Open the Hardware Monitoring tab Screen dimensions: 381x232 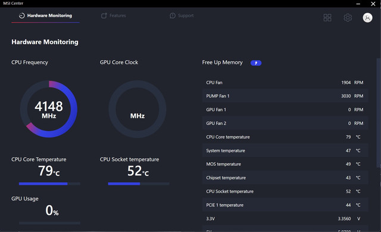click(x=45, y=15)
